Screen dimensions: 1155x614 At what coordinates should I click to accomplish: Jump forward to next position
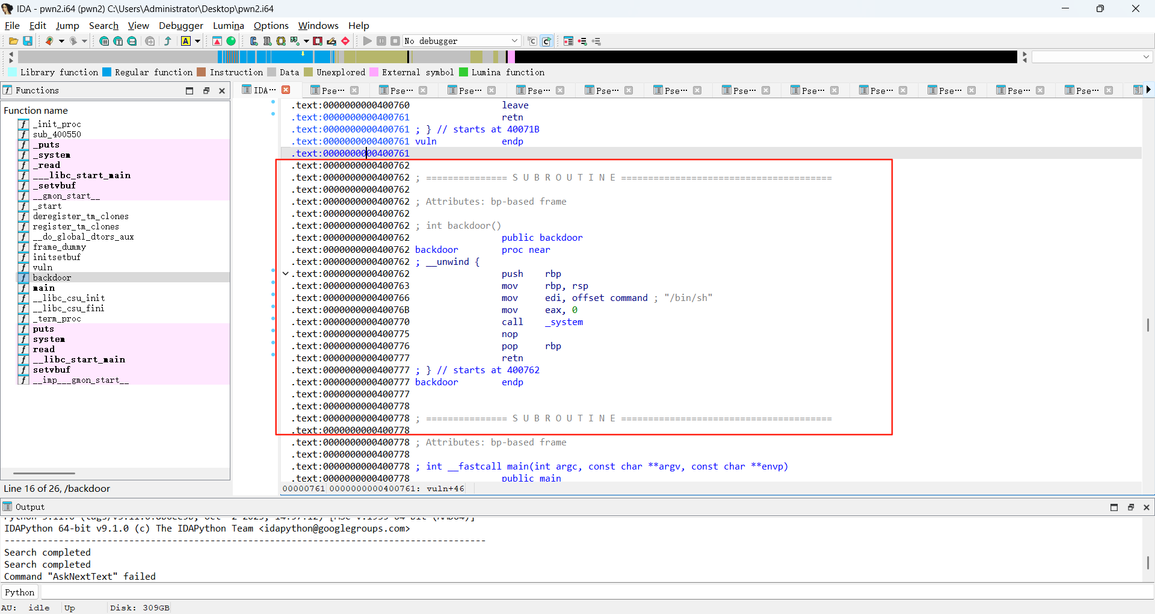(x=73, y=41)
